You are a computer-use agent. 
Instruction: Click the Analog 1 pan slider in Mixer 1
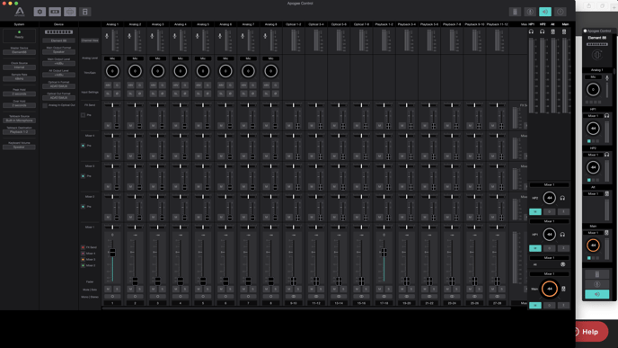112,228
